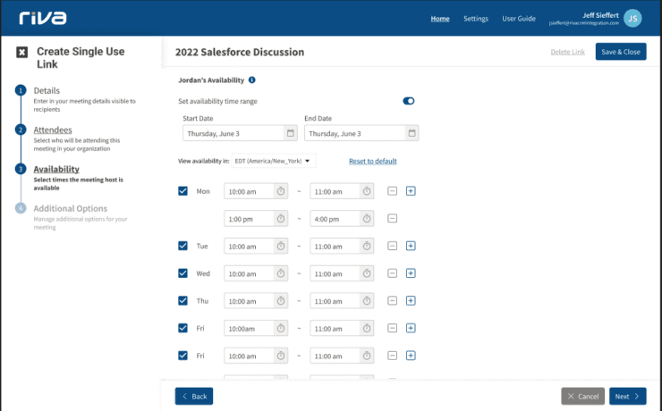The height and width of the screenshot is (411, 662).
Task: Open the Start Date calendar picker icon
Action: (x=290, y=133)
